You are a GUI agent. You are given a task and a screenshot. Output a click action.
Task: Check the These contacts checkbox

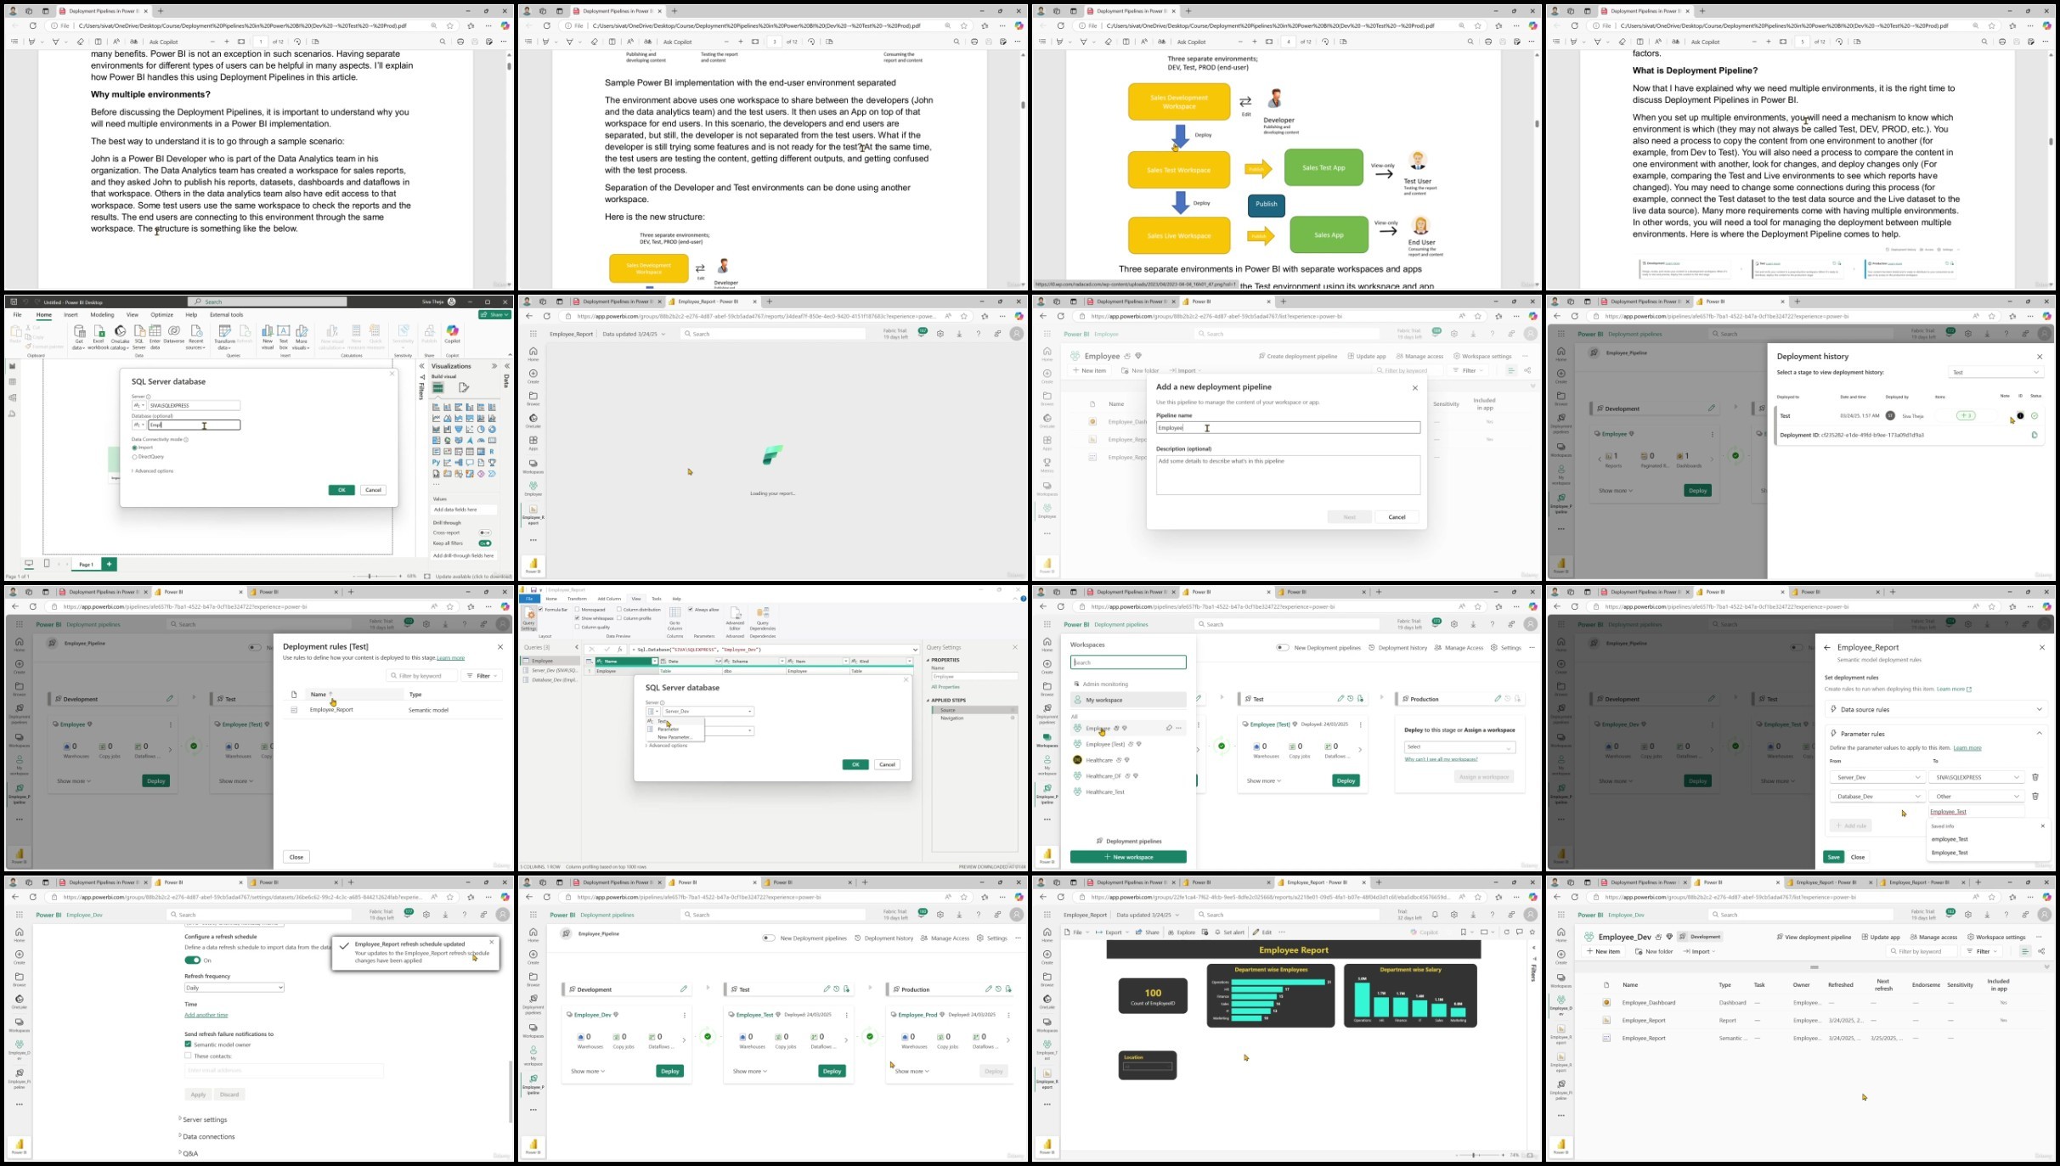tap(188, 1056)
